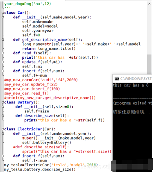The height and width of the screenshot is (172, 153).
Task: Click the line self.f=size
Action: (x=37, y=111)
